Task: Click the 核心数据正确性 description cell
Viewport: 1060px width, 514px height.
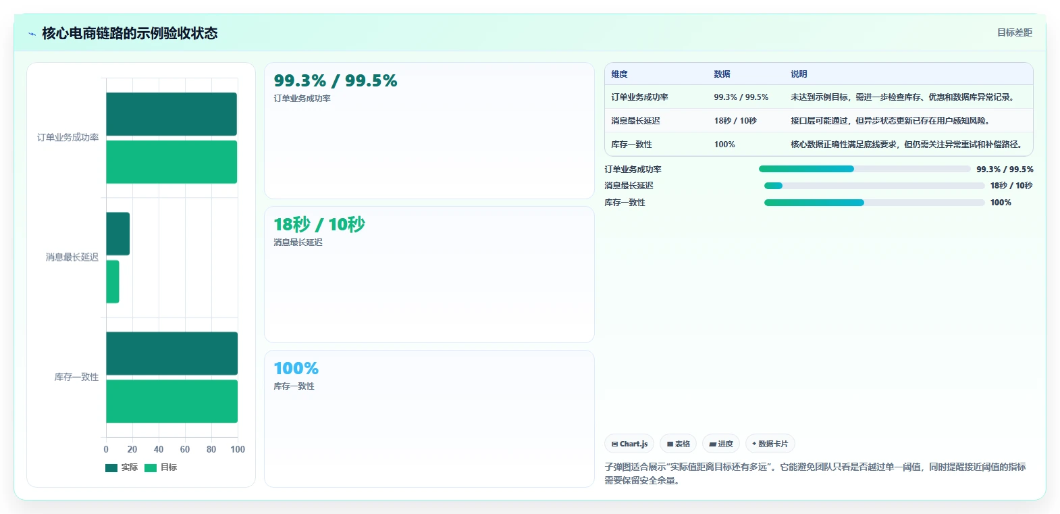Action: point(909,145)
